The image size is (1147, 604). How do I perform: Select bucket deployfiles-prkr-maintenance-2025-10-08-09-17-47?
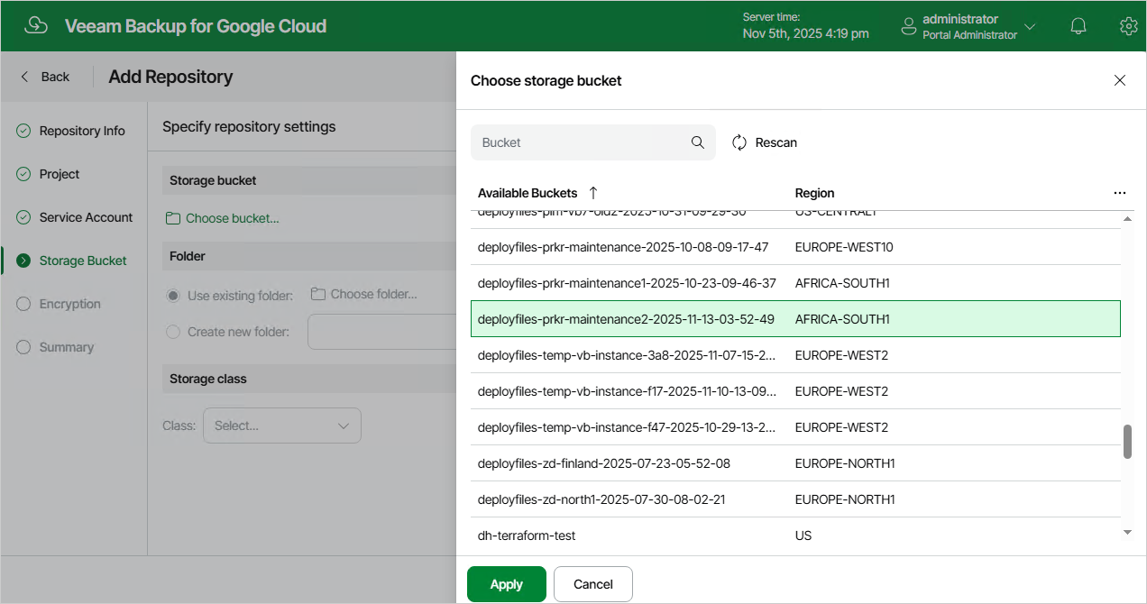point(795,247)
